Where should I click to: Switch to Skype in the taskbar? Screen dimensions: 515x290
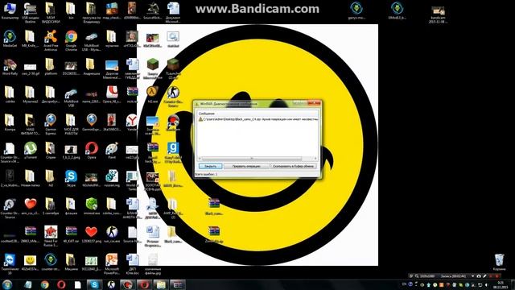94,284
